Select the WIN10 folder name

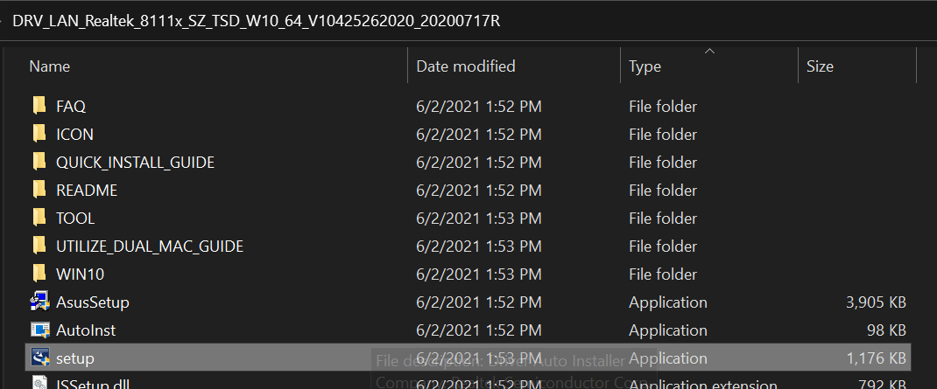[x=80, y=274]
